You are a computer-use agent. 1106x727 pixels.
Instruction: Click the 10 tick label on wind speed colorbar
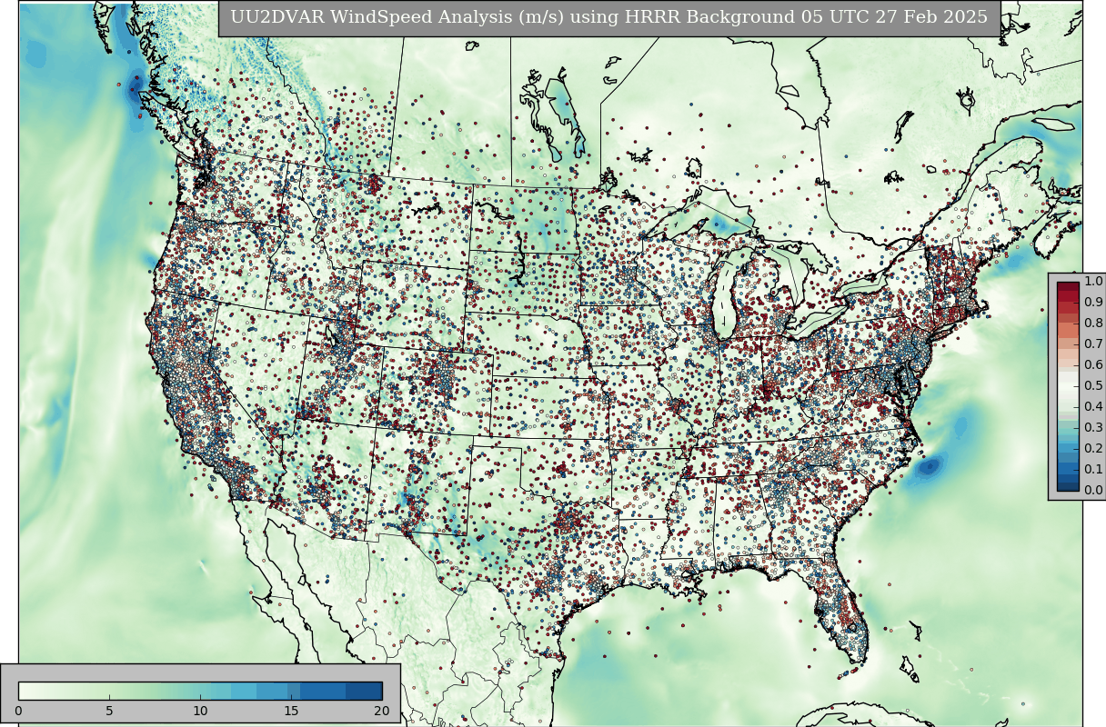click(200, 711)
